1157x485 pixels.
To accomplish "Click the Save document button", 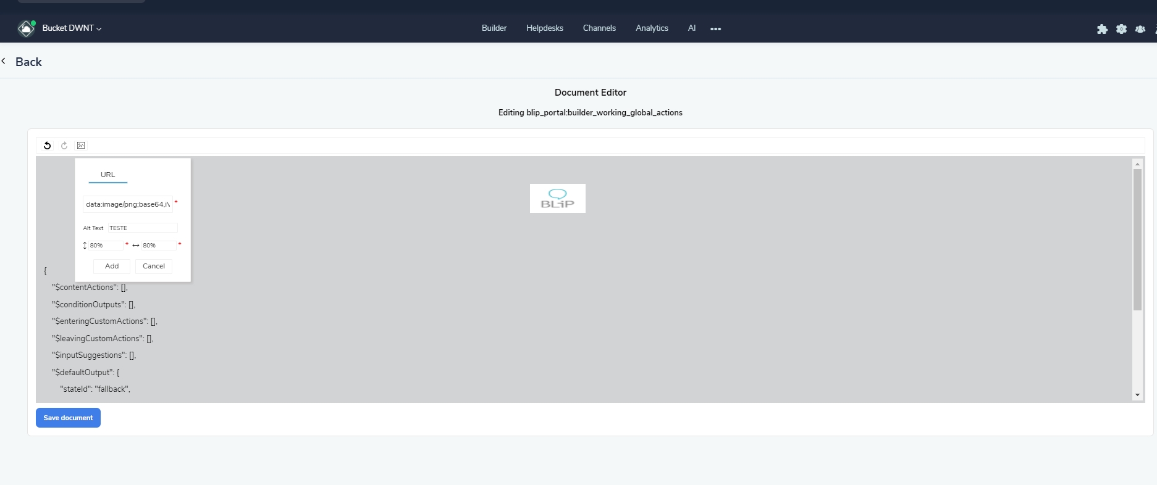I will pyautogui.click(x=68, y=418).
